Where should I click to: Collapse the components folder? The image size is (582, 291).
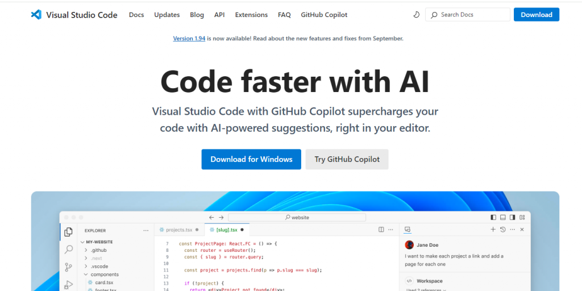pyautogui.click(x=86, y=275)
